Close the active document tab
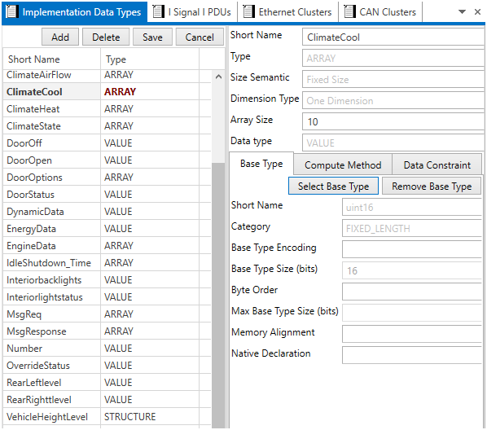 point(477,11)
